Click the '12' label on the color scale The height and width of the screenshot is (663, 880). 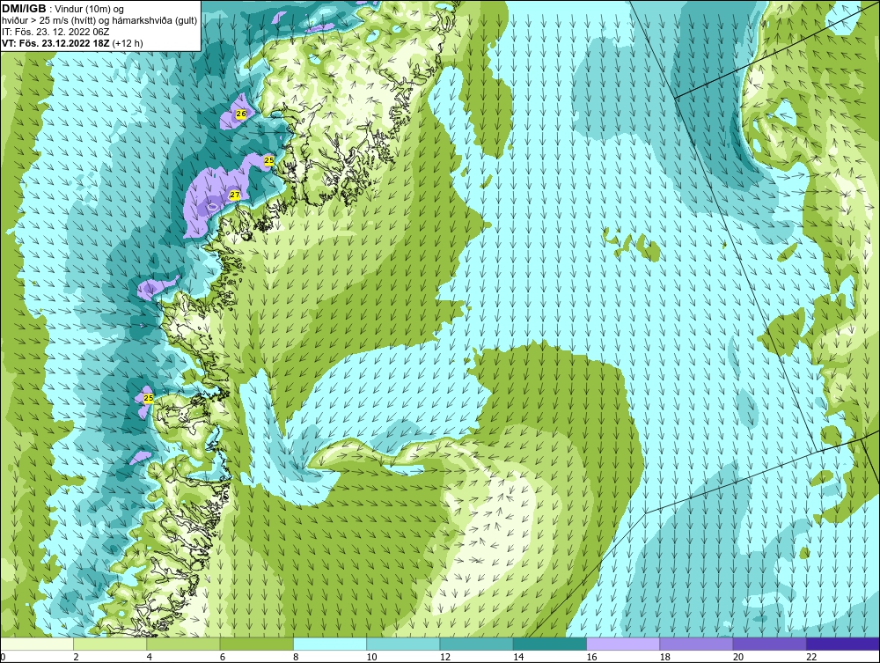click(445, 658)
